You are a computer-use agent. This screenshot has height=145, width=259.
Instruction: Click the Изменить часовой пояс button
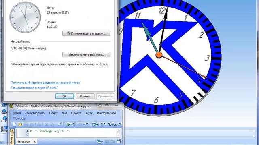click(86, 55)
